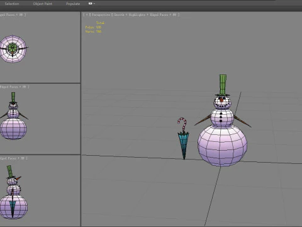
Task: Activate the top-view snowman viewport
Action: click(x=40, y=47)
